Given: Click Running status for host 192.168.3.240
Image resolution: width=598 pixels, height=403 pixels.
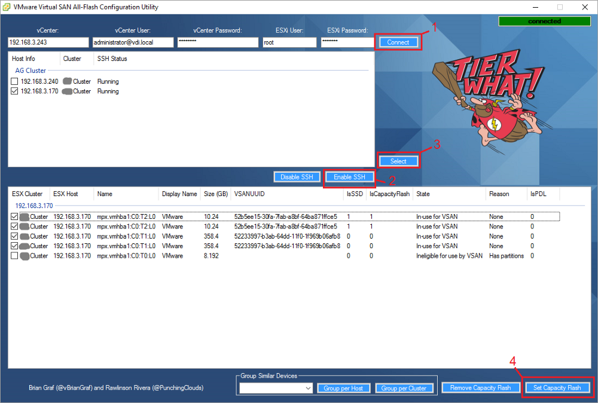Looking at the screenshot, I should [x=108, y=81].
